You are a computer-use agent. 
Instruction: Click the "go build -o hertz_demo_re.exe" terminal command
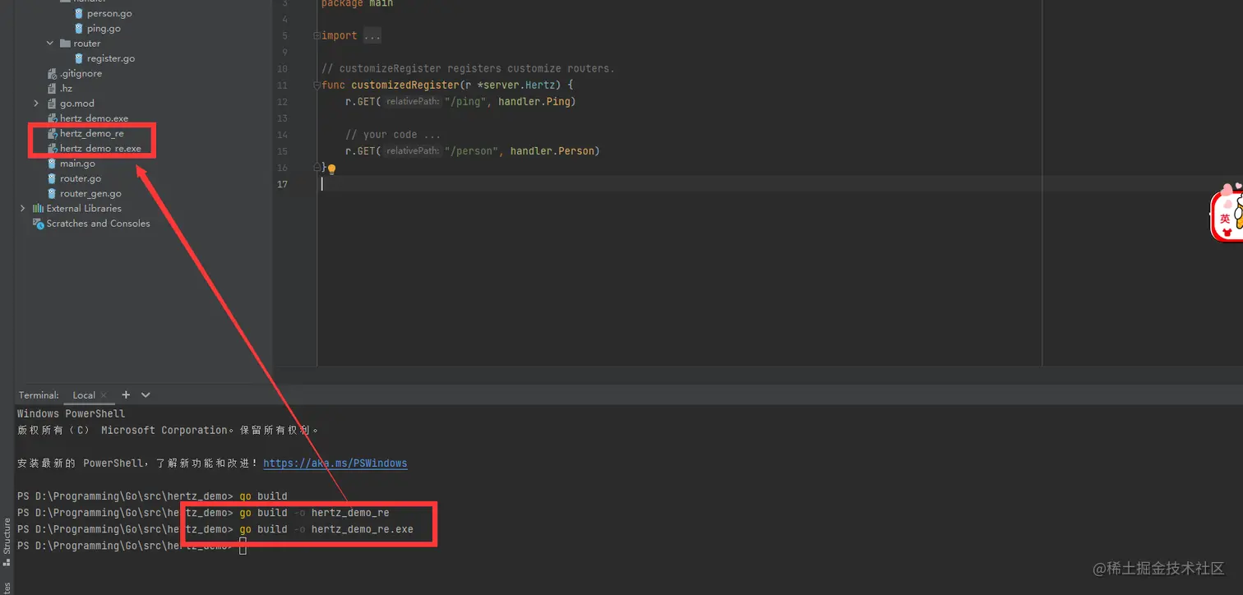pyautogui.click(x=326, y=529)
